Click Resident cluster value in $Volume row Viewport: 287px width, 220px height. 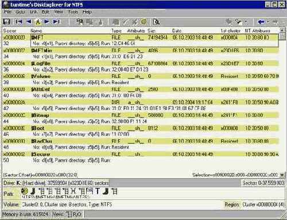click(229, 76)
